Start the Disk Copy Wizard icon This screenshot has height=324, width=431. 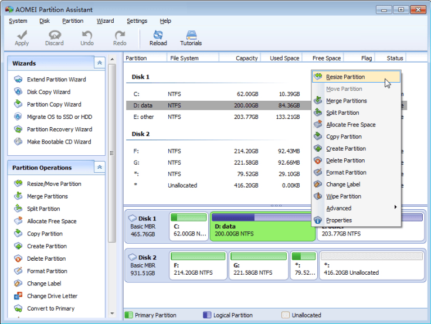point(18,92)
